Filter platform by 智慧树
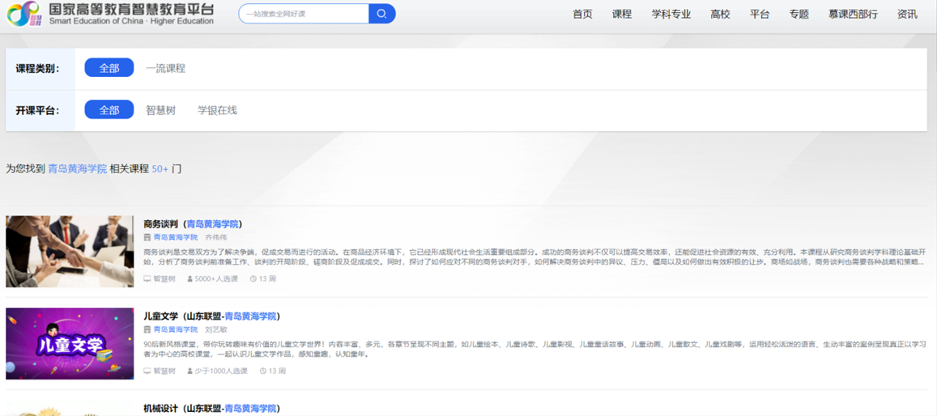 pos(160,110)
